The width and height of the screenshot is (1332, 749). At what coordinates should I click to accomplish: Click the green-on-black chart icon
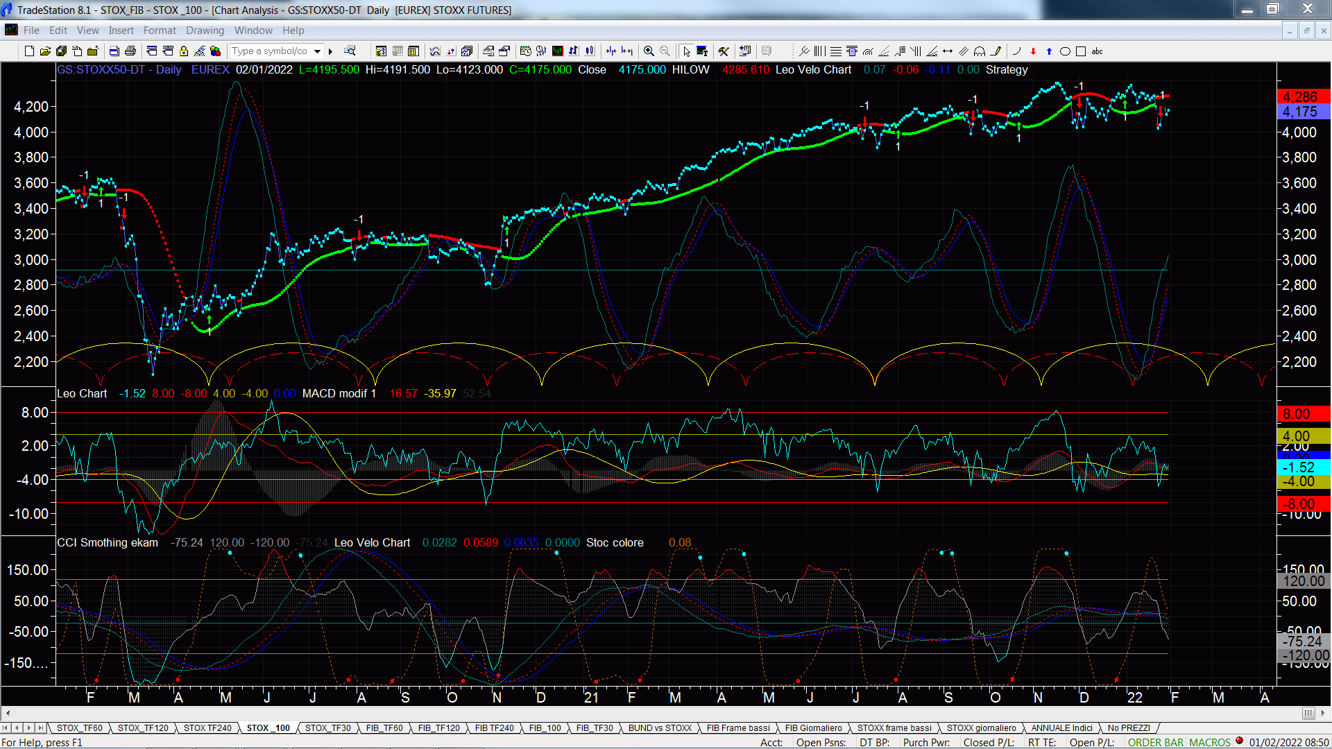(x=557, y=51)
